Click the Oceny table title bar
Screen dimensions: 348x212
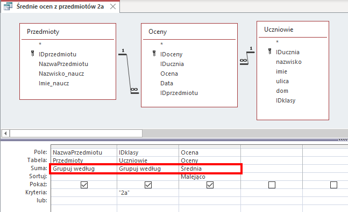[189, 32]
